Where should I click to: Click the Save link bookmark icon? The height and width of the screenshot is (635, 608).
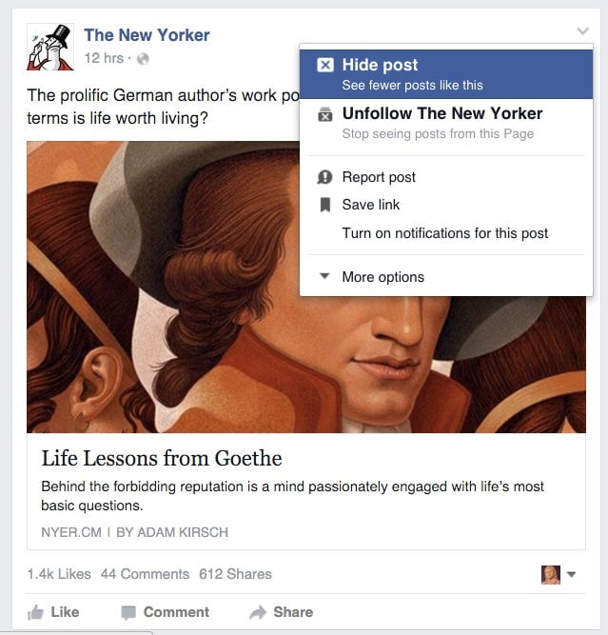pyautogui.click(x=325, y=205)
